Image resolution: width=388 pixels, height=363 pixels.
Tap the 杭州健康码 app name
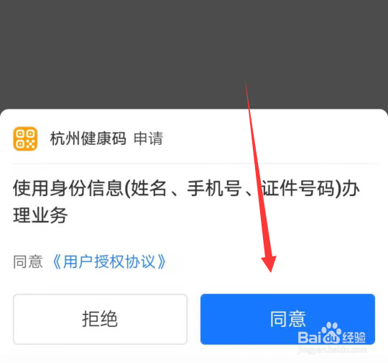88,138
